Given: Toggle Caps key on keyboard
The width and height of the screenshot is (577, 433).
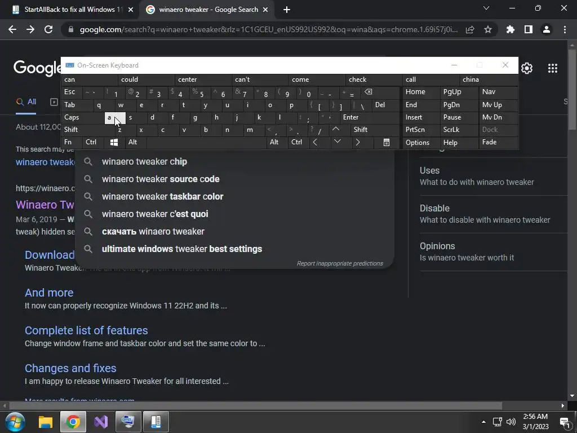Looking at the screenshot, I should pyautogui.click(x=82, y=117).
